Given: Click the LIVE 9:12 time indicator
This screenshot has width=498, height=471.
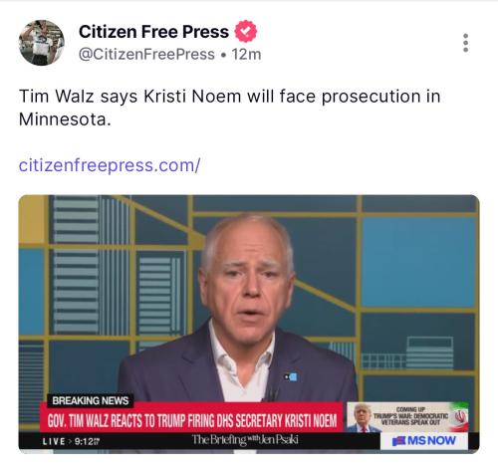Looking at the screenshot, I should (x=71, y=441).
